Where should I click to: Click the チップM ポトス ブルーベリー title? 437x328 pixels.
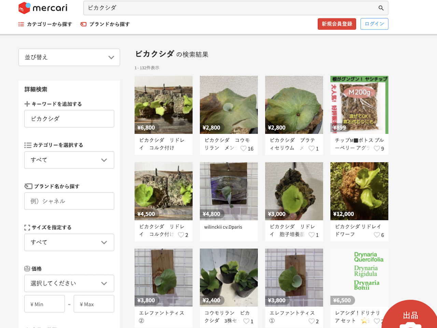(360, 144)
